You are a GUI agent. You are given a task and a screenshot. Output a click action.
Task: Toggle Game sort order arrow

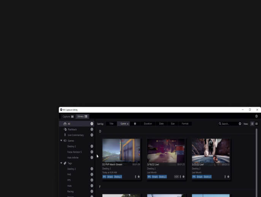click(128, 124)
